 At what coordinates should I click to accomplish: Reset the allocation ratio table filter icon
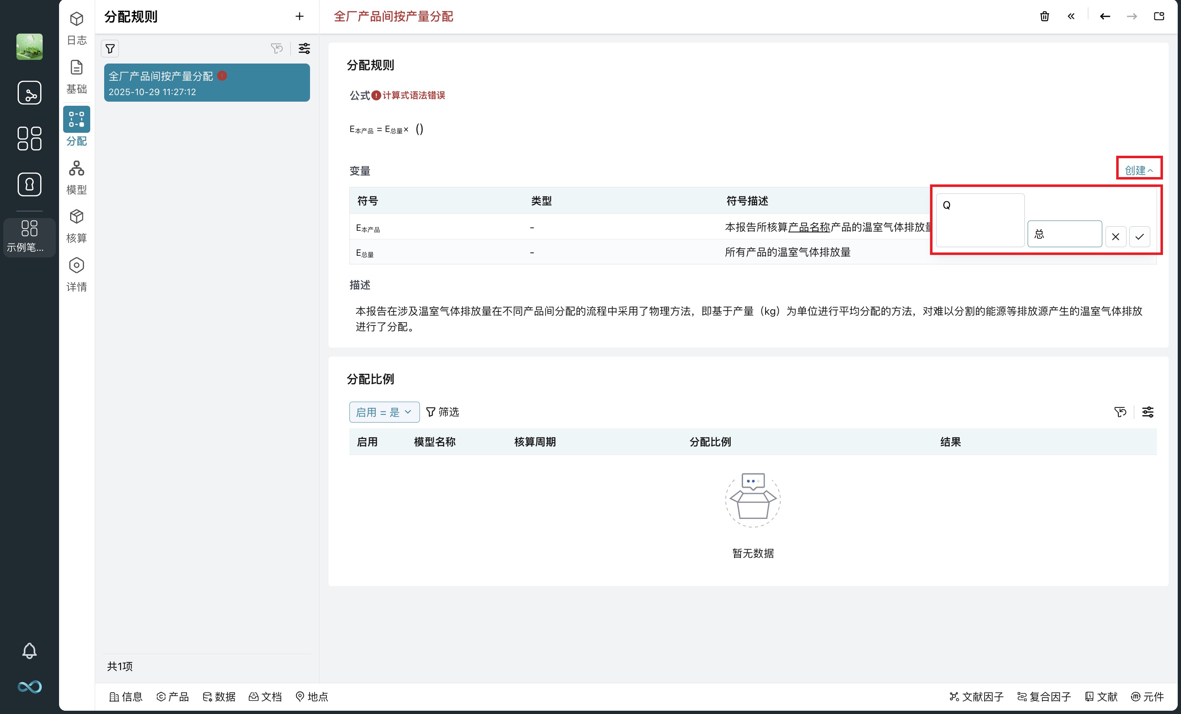click(1119, 412)
